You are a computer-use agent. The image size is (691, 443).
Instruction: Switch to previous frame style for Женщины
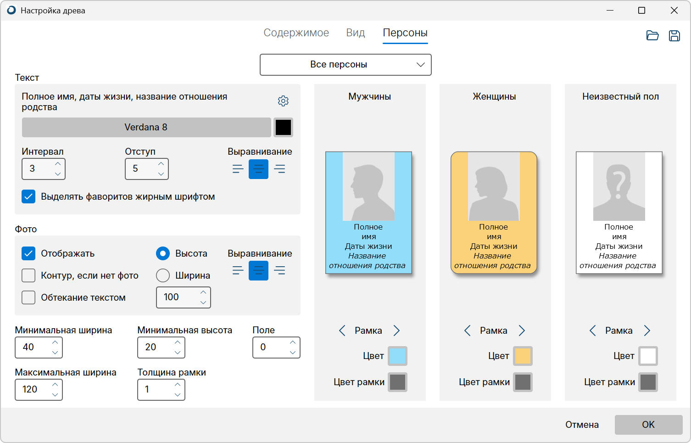pos(467,331)
